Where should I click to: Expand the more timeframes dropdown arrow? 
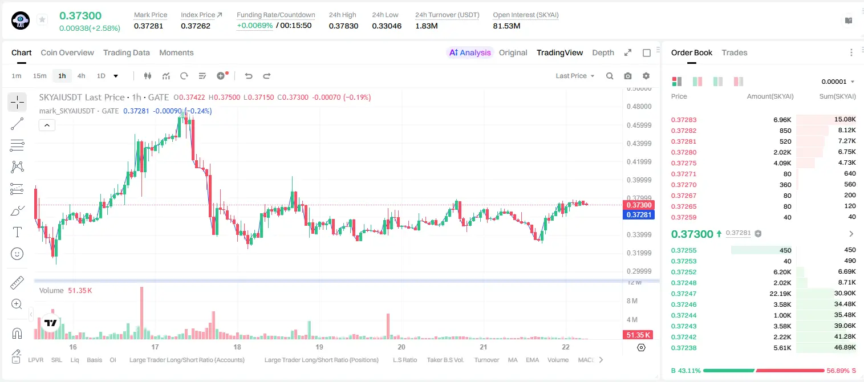[x=116, y=76]
